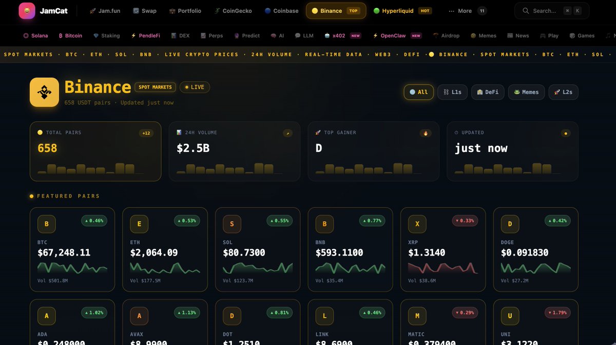The width and height of the screenshot is (616, 345).
Task: Open the AI category link
Action: [x=277, y=36]
